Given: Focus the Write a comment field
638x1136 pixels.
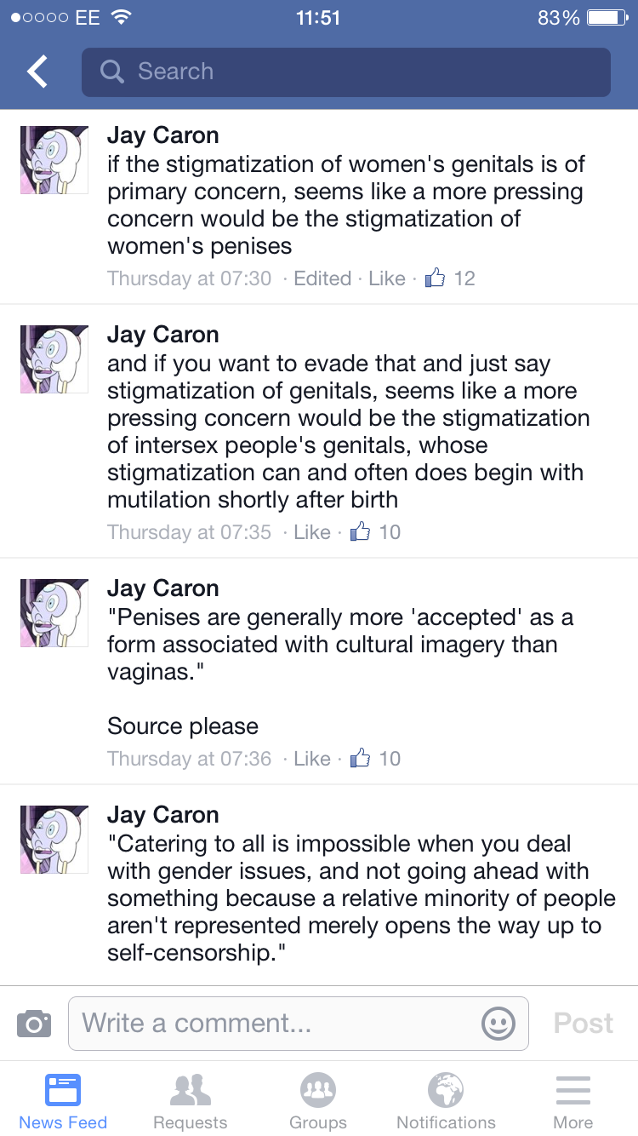Looking at the screenshot, I should point(299,1024).
